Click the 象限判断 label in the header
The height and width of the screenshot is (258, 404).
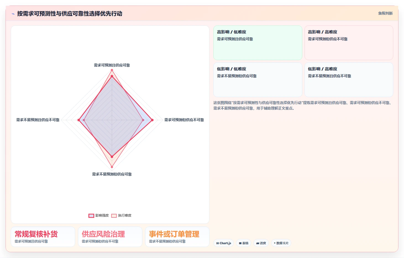(385, 13)
